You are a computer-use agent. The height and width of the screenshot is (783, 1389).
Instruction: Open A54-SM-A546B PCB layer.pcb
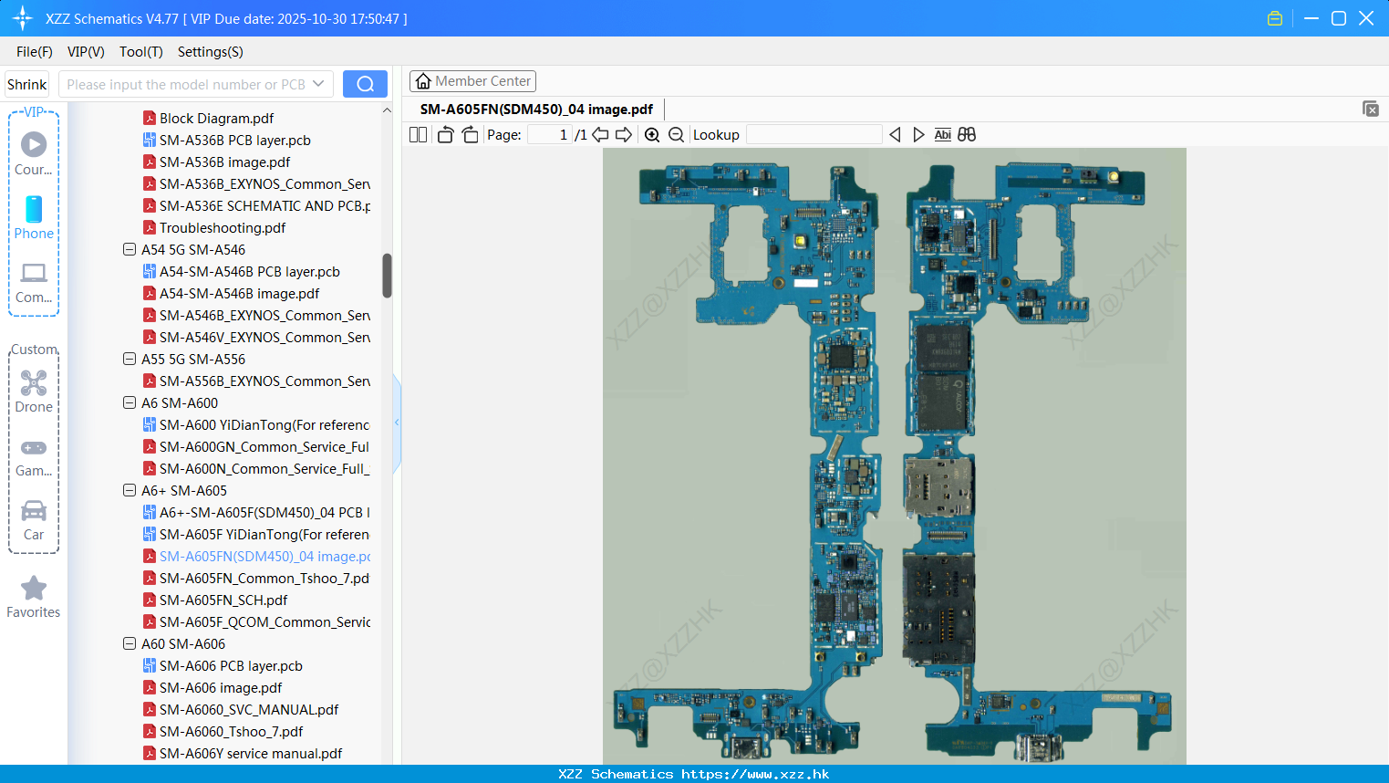coord(249,271)
